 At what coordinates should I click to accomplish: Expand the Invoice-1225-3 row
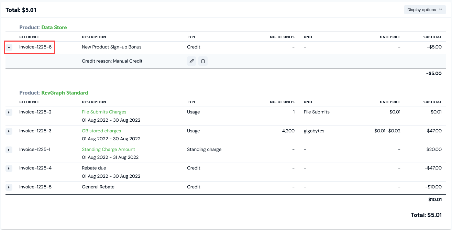click(x=9, y=131)
